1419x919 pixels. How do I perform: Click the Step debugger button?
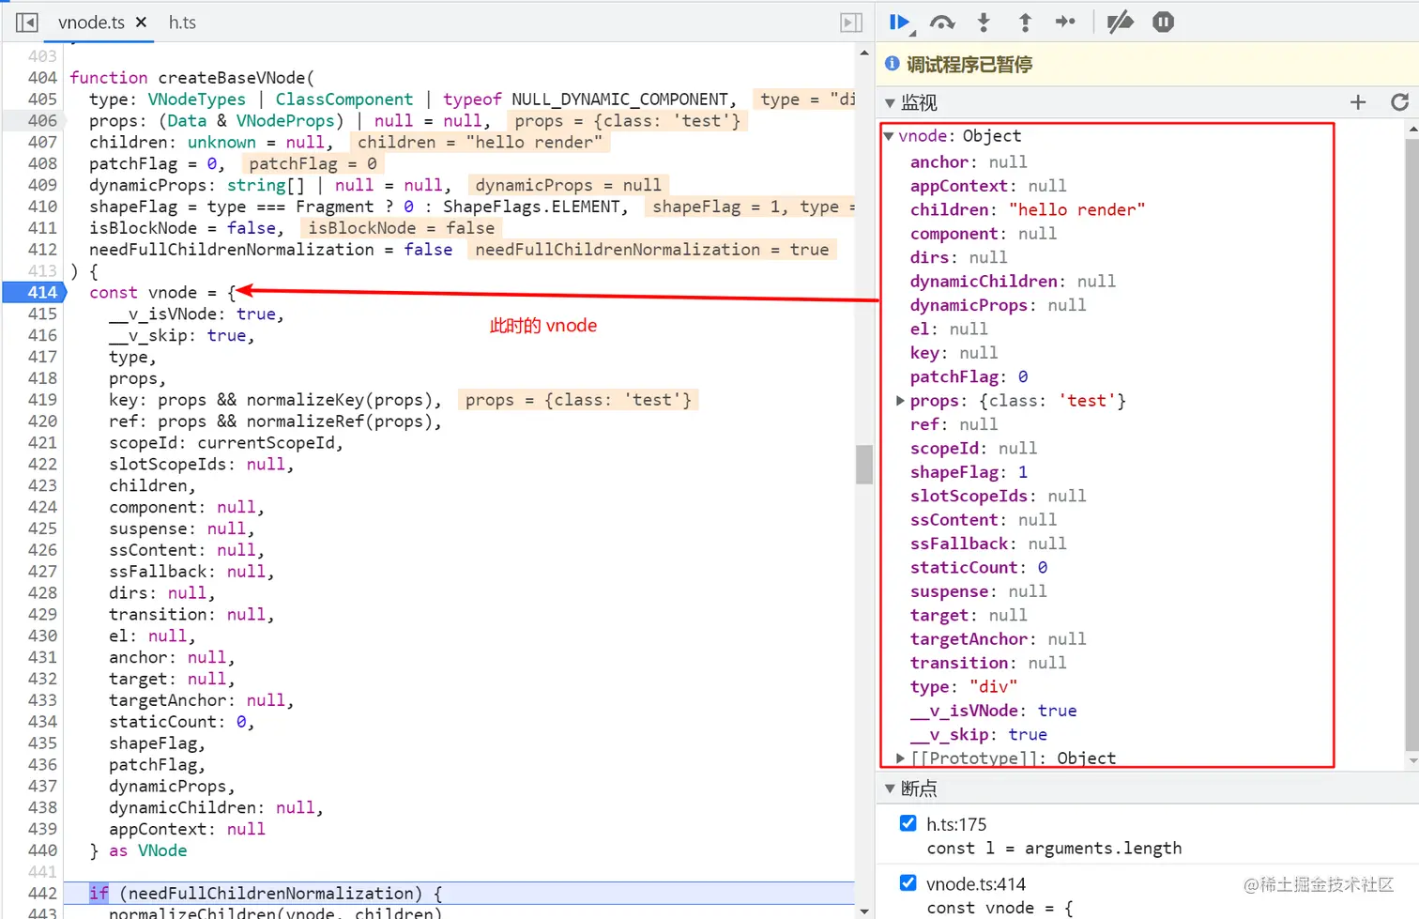point(1065,22)
